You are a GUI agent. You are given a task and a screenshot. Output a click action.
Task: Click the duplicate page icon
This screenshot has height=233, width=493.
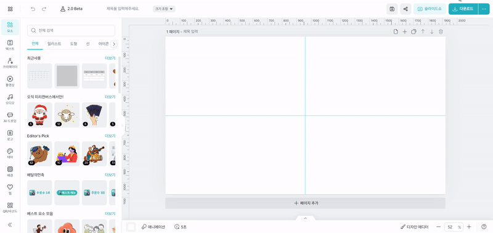(x=414, y=31)
